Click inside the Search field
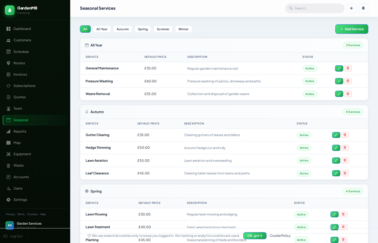Screen dimensions: 378x243 pyautogui.click(x=315, y=8)
